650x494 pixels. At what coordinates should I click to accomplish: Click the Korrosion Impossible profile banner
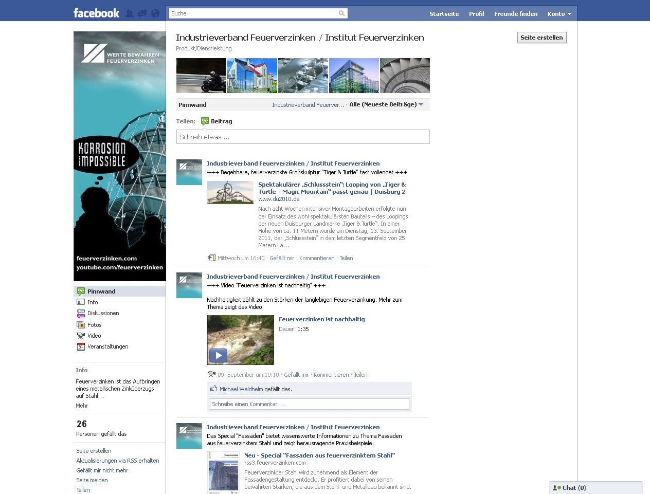tap(120, 156)
